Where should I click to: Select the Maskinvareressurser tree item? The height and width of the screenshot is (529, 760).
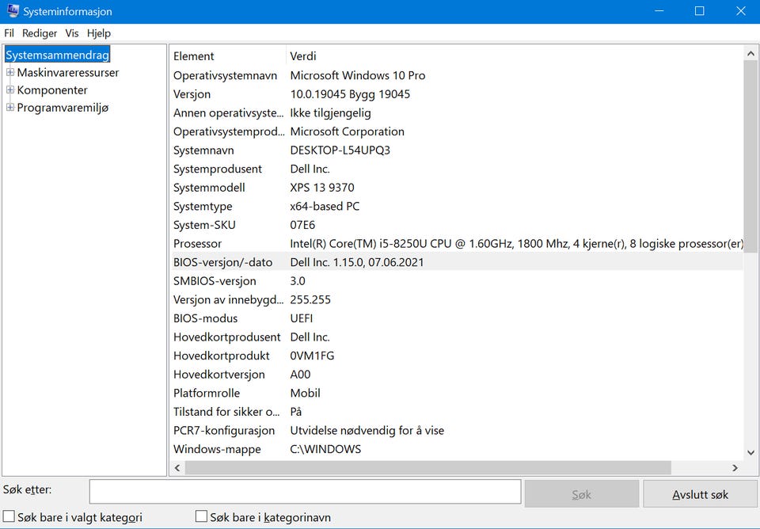(68, 72)
